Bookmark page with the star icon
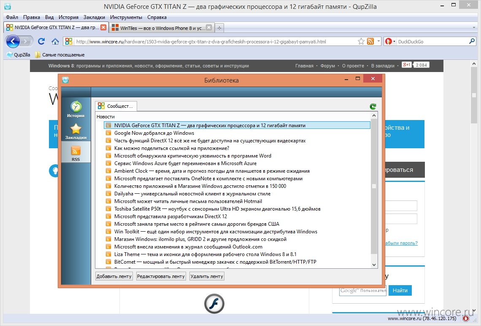 [361, 41]
